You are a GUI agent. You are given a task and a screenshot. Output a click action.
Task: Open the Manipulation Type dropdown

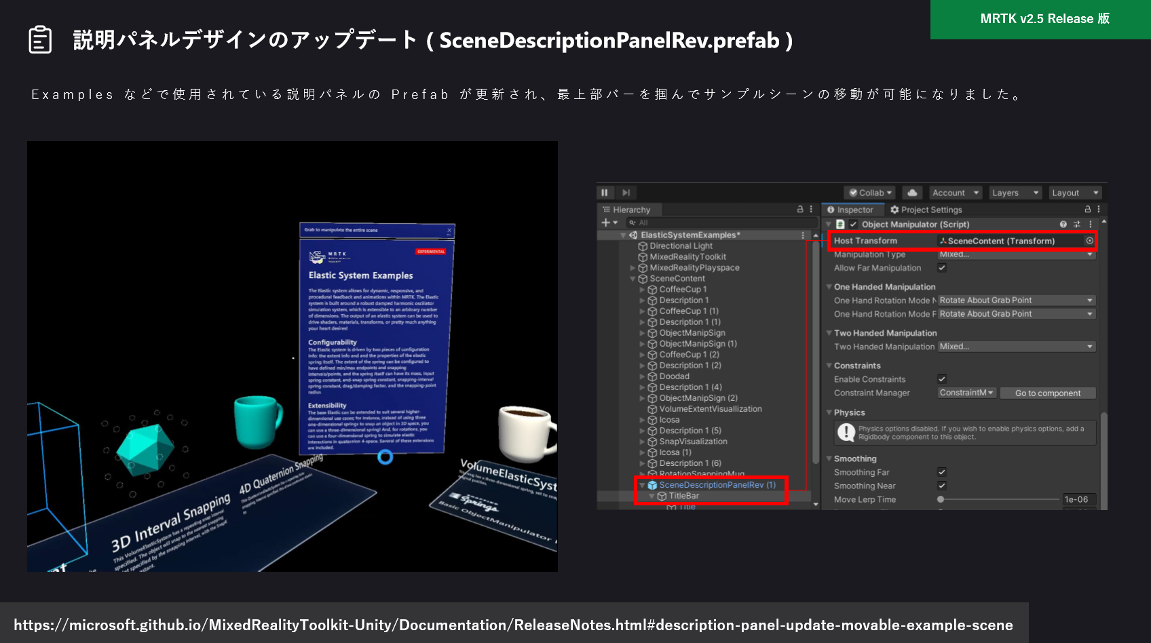[x=1017, y=254]
